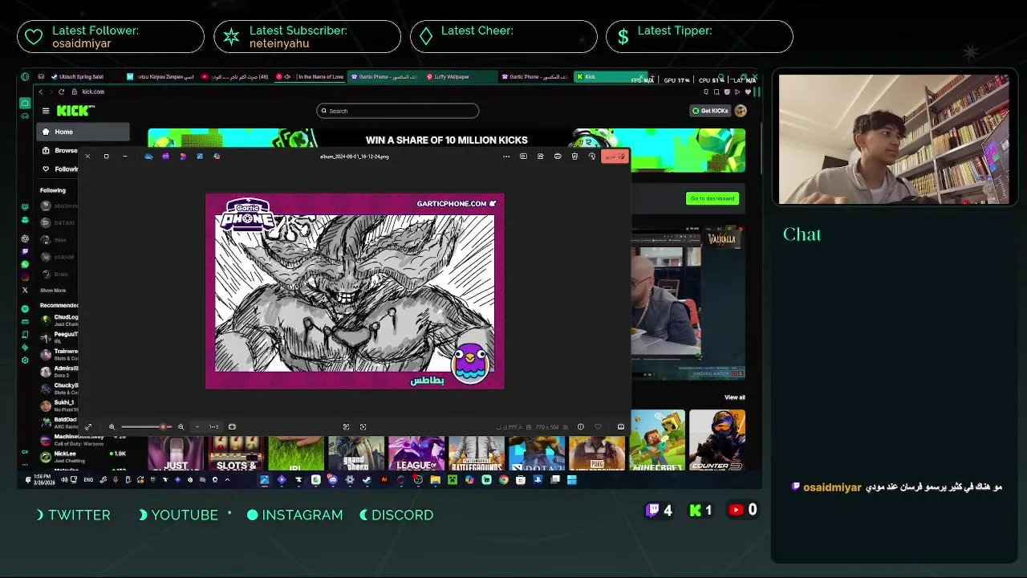Click the print icon in image viewer
Image resolution: width=1027 pixels, height=578 pixels.
click(558, 157)
